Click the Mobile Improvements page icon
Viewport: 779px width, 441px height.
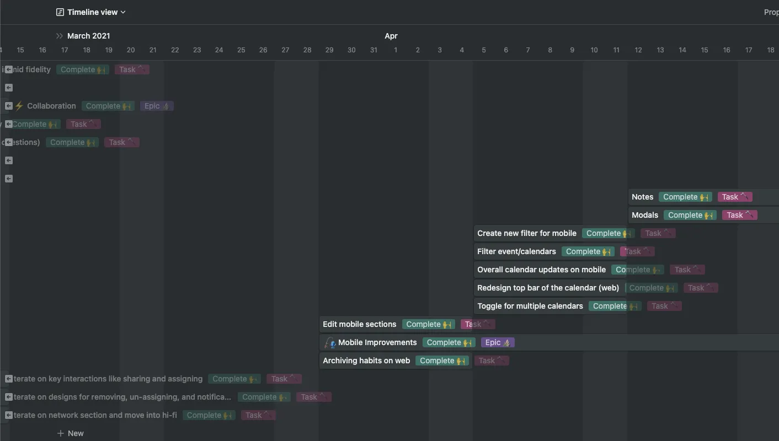pyautogui.click(x=329, y=342)
